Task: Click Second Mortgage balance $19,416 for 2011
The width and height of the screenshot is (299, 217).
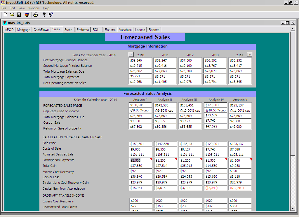Action: coord(165,66)
